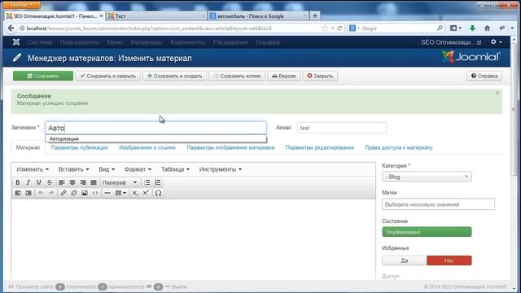The height and width of the screenshot is (293, 521).
Task: Open the settings gear menu
Action: tap(496, 42)
